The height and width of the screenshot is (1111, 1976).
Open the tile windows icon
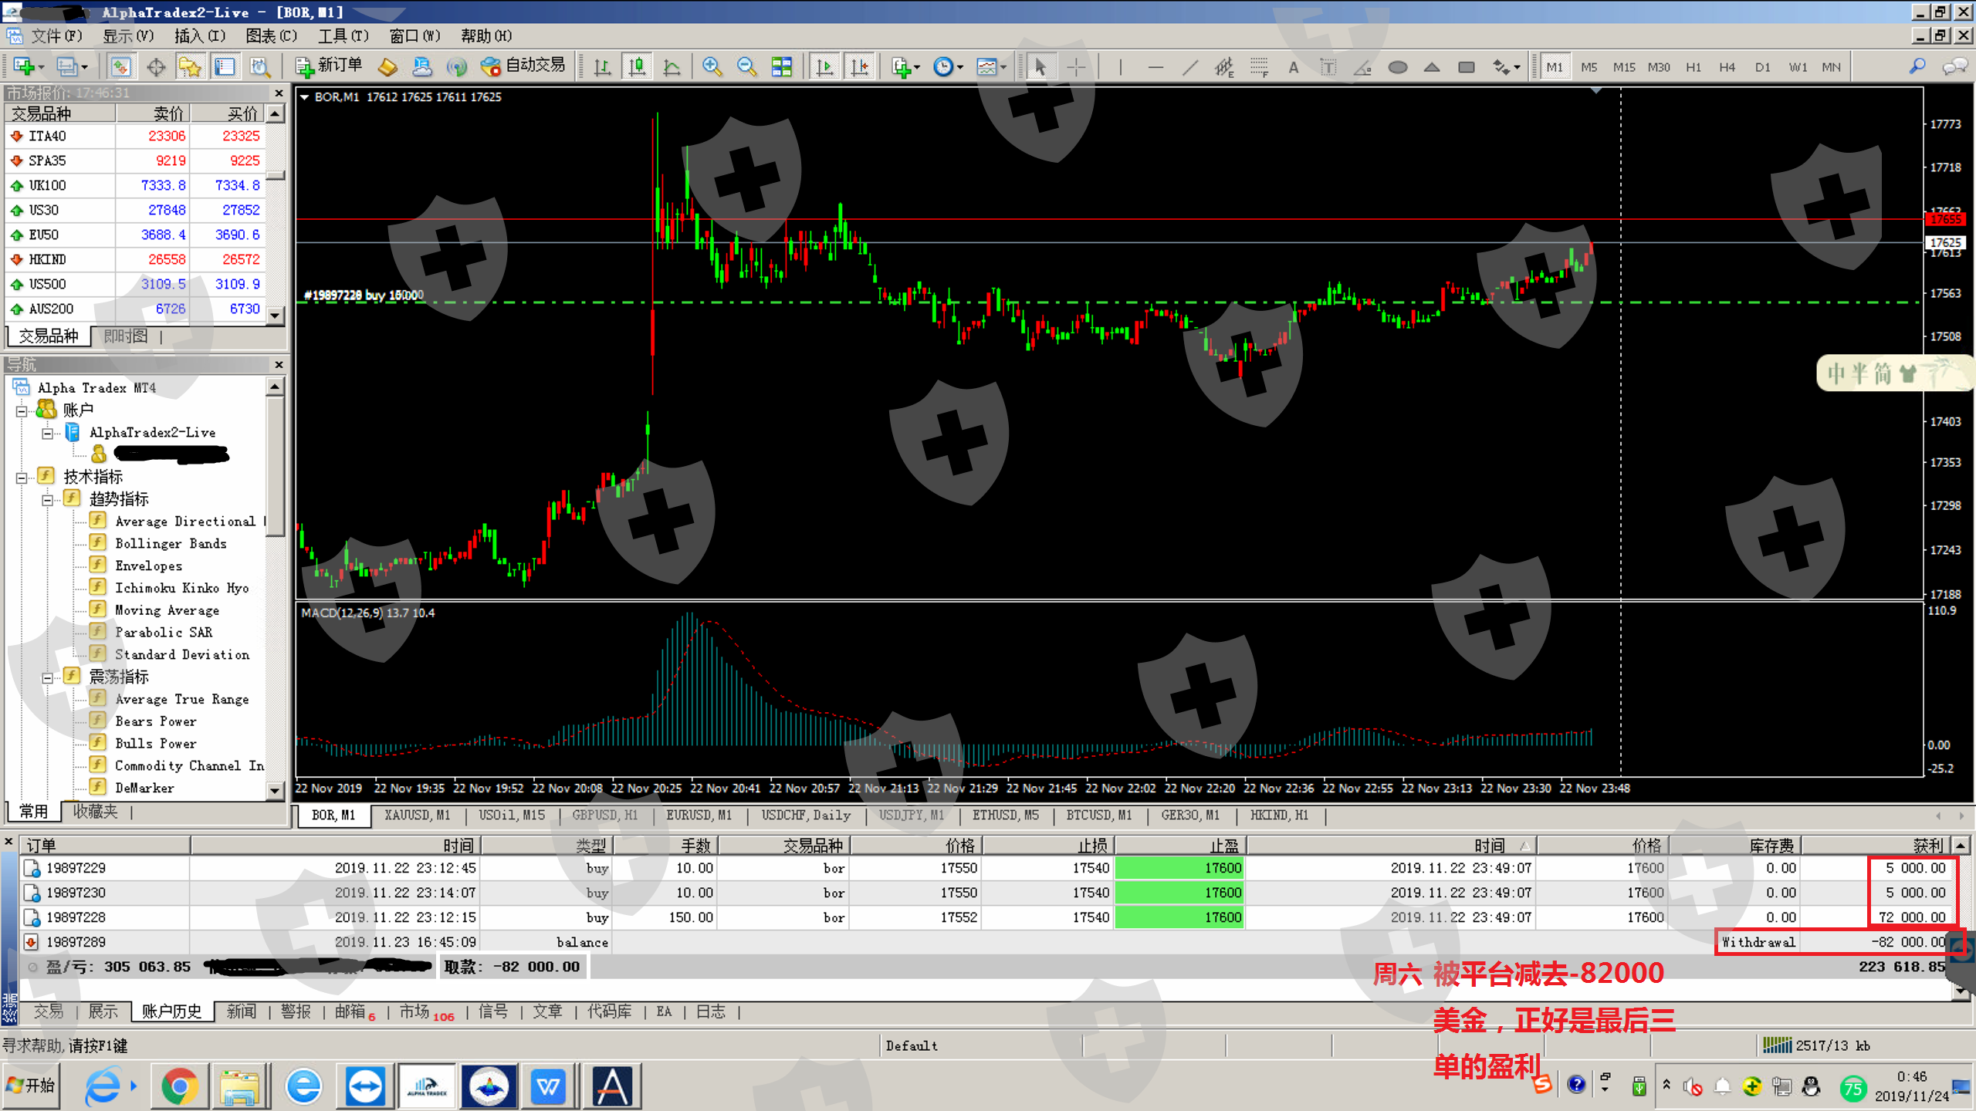781,67
